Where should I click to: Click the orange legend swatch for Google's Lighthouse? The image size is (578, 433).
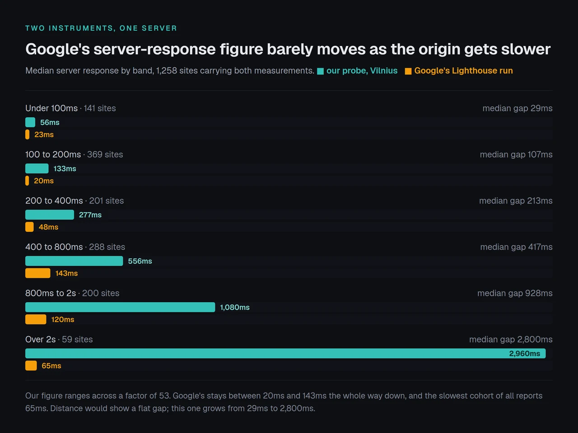point(408,71)
